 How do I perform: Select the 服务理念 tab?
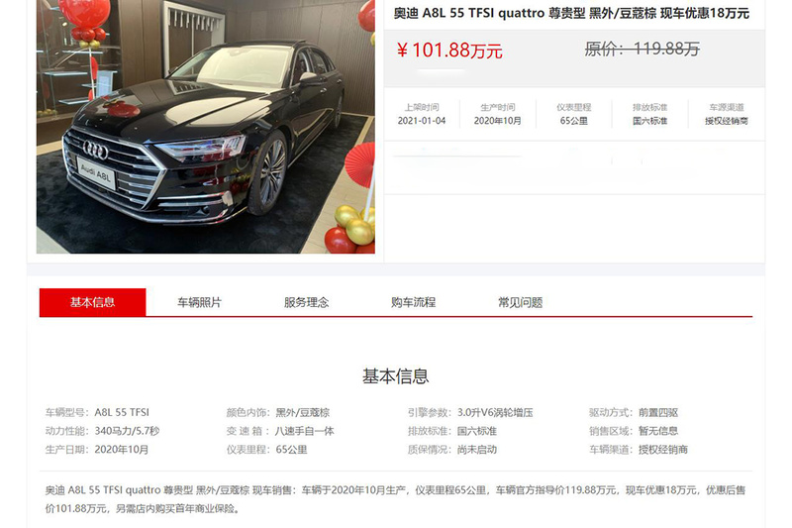coord(306,302)
